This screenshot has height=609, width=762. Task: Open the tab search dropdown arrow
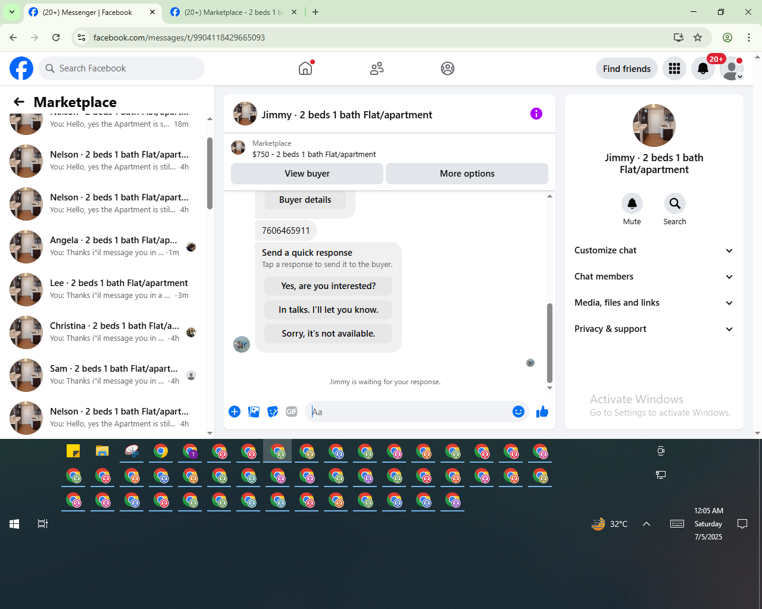[12, 12]
